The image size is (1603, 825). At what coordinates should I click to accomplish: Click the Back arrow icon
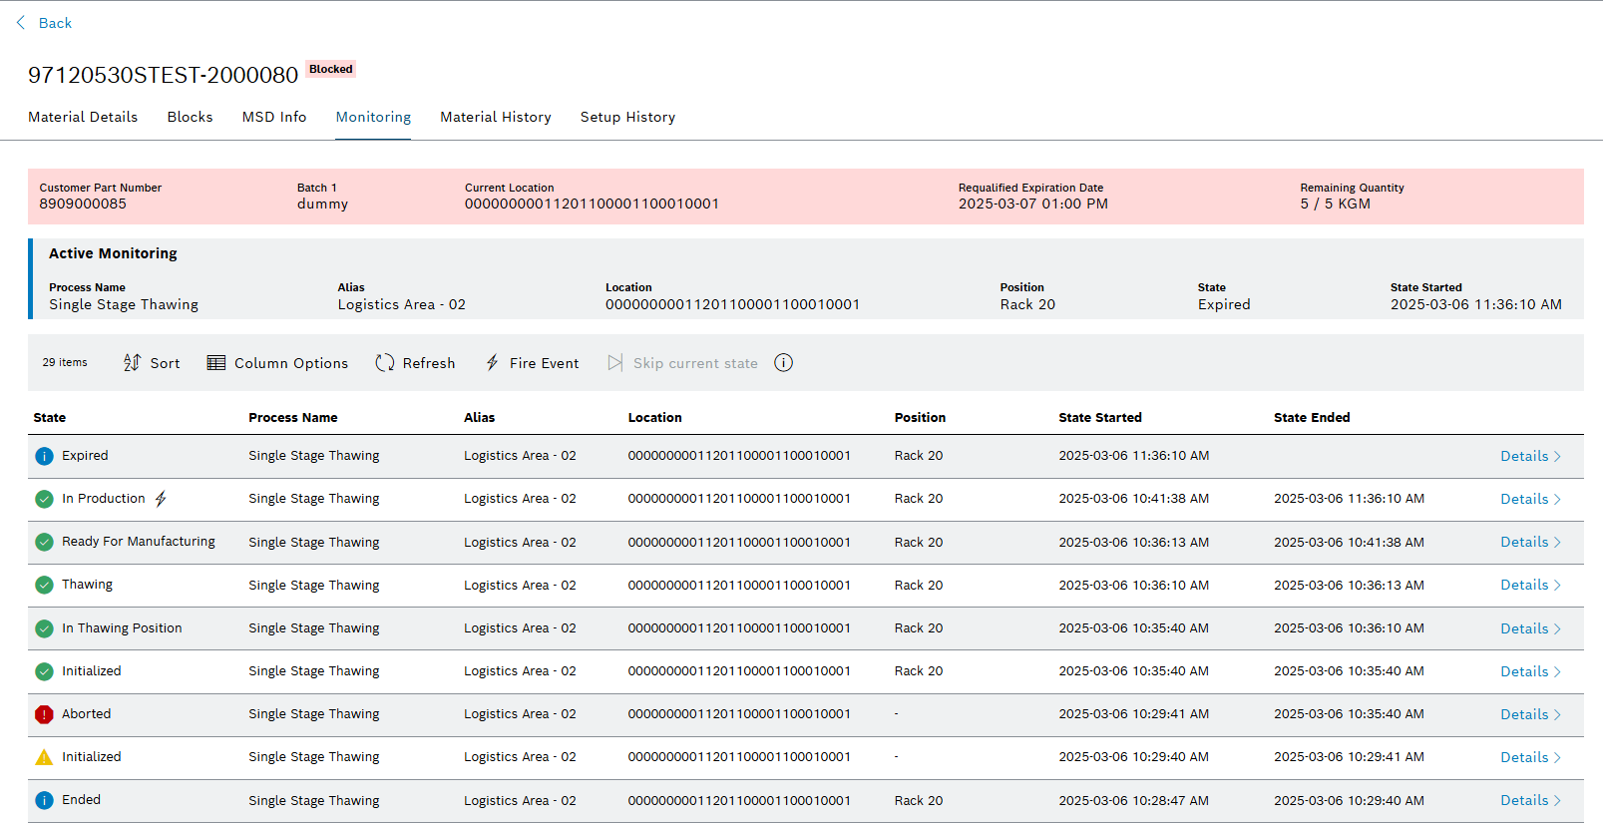point(21,22)
